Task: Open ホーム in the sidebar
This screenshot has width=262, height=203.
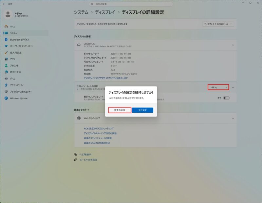Action: click(26, 27)
